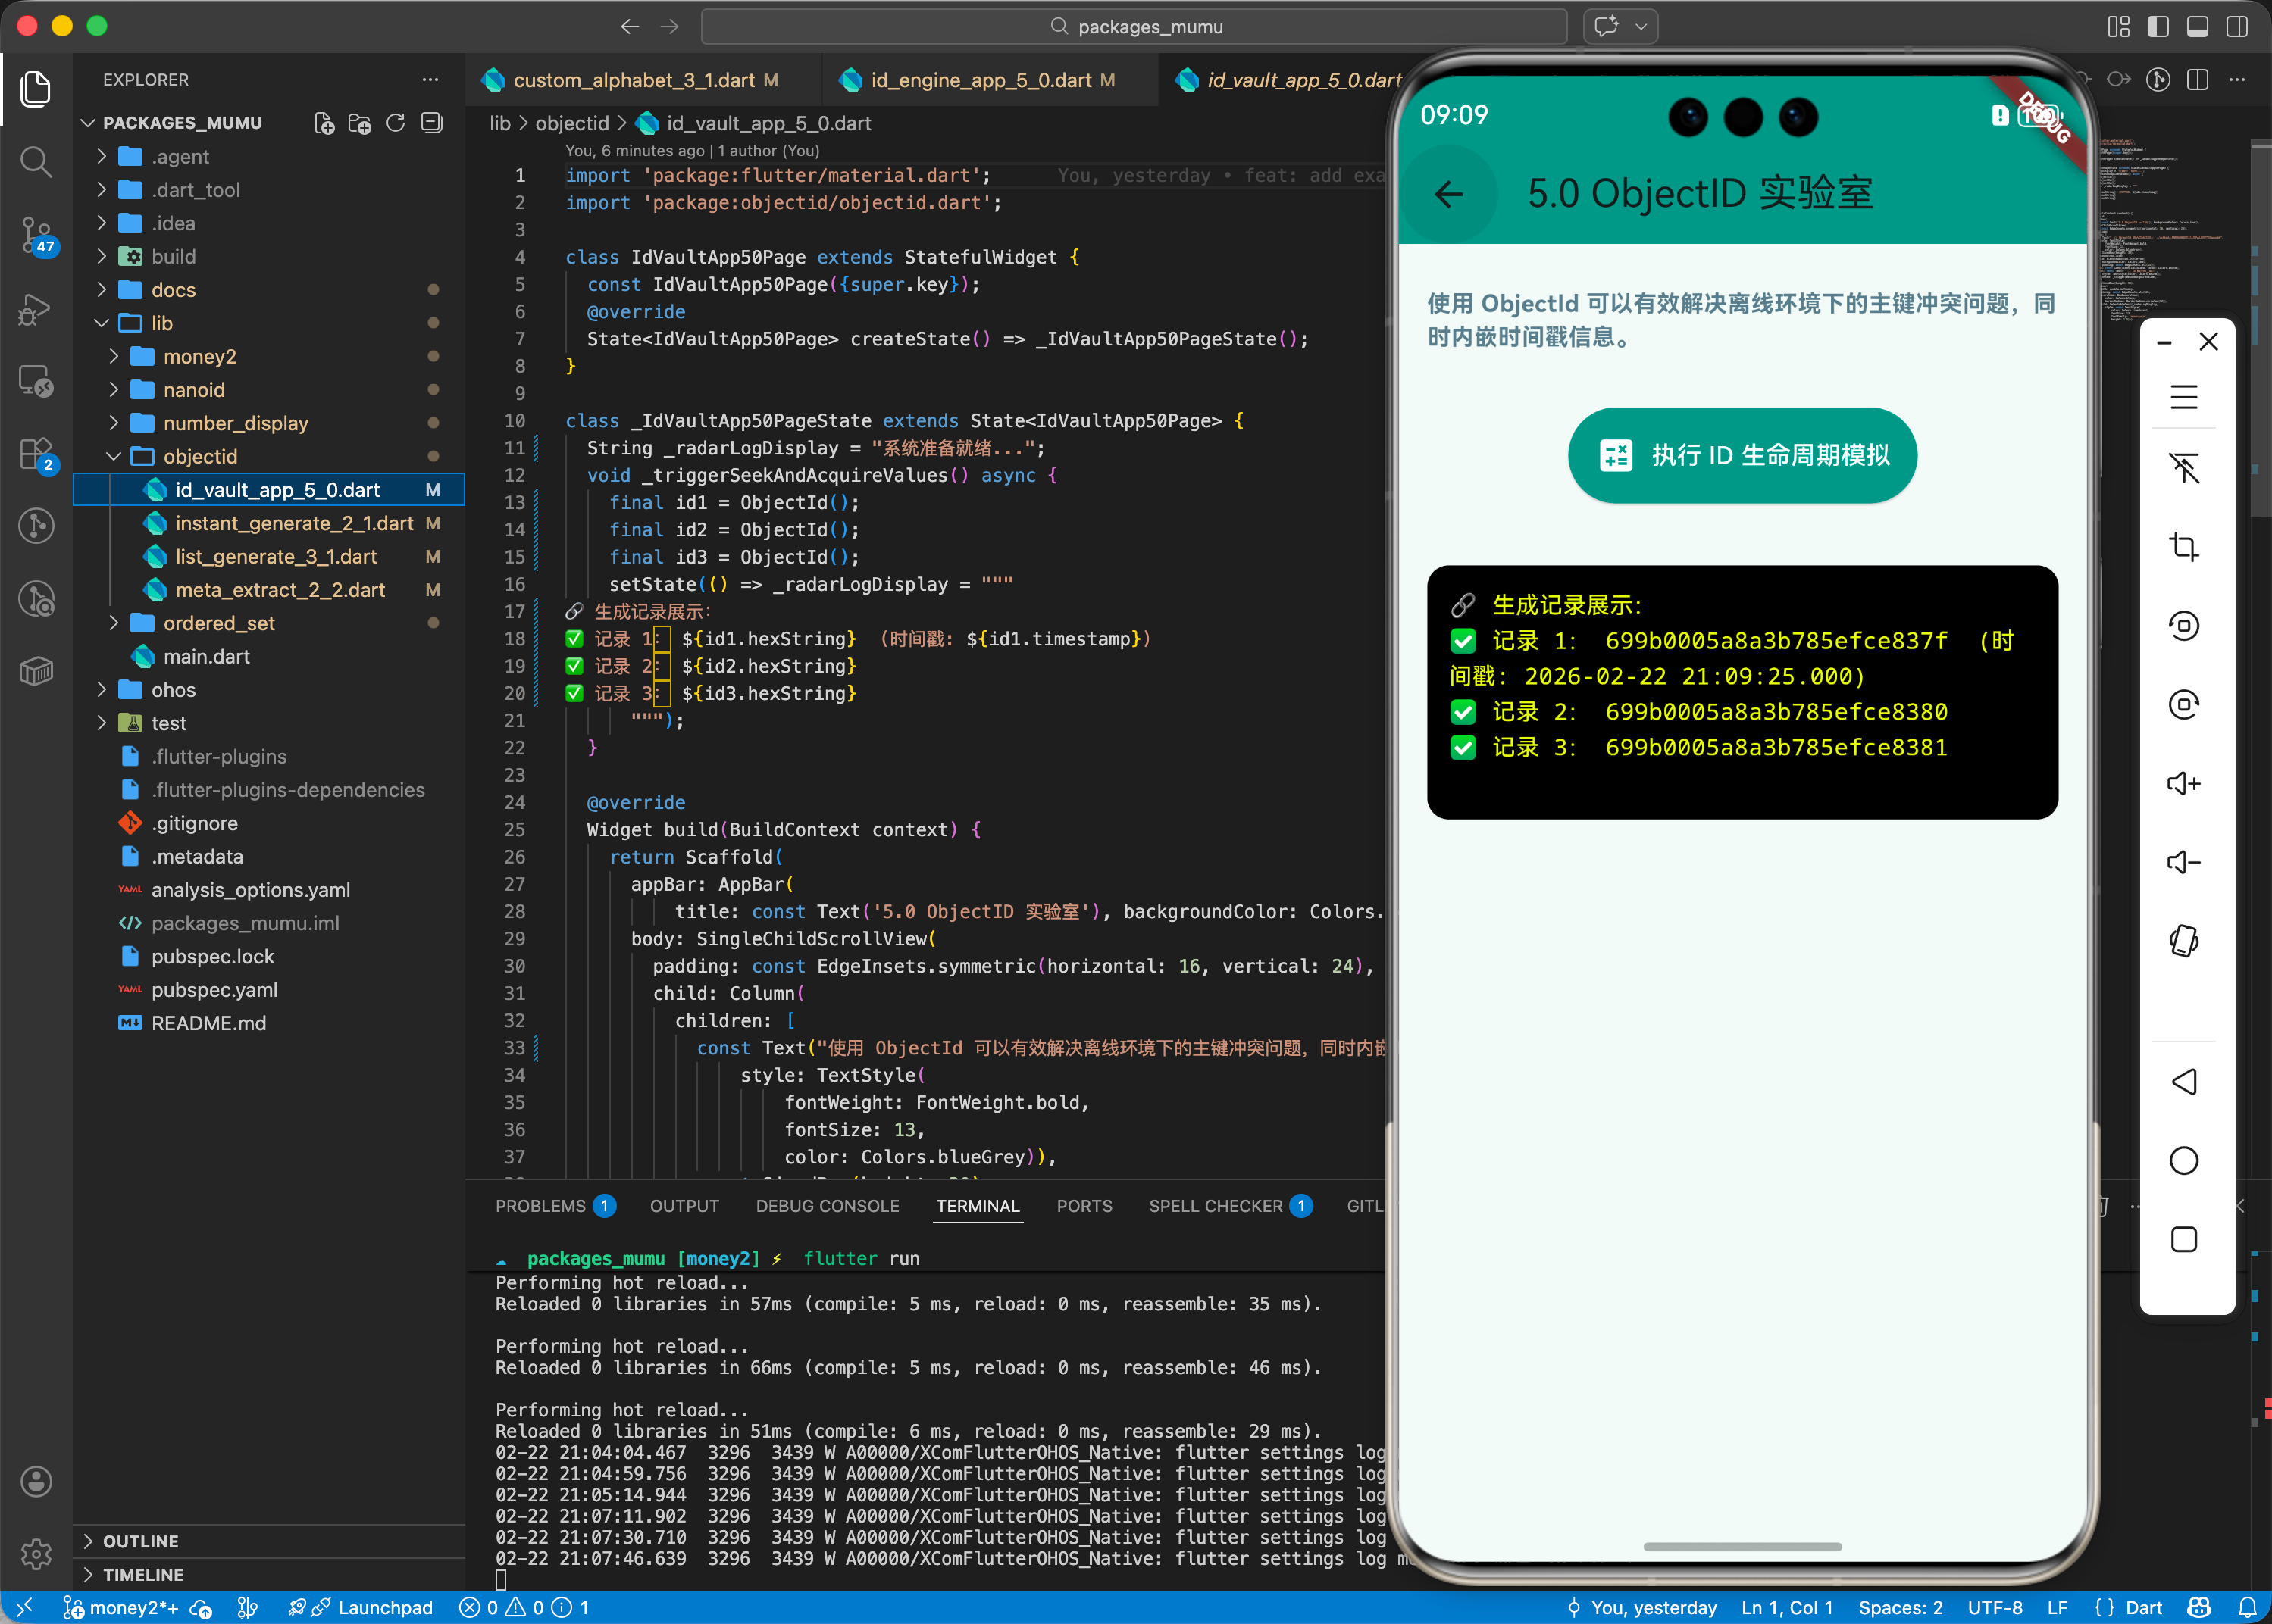The width and height of the screenshot is (2272, 1624).
Task: Open custom_alphabet_3_1.dart editor tab
Action: 634,80
